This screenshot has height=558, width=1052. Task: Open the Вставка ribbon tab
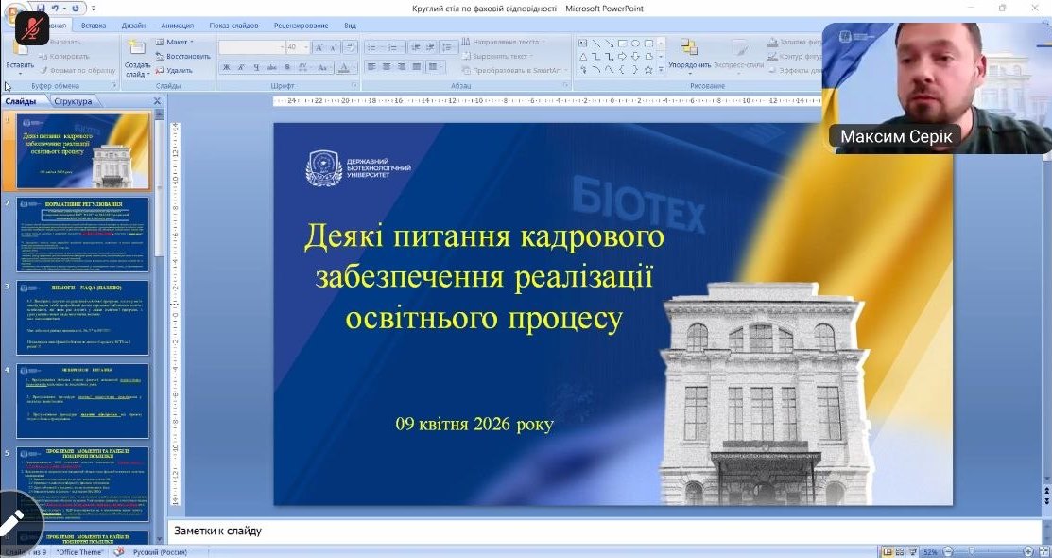(x=94, y=26)
